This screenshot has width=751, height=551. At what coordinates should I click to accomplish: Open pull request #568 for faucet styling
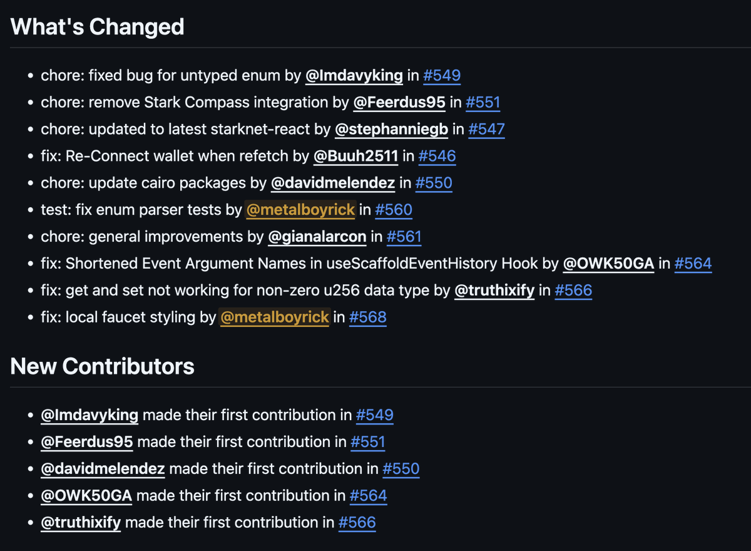click(x=367, y=317)
